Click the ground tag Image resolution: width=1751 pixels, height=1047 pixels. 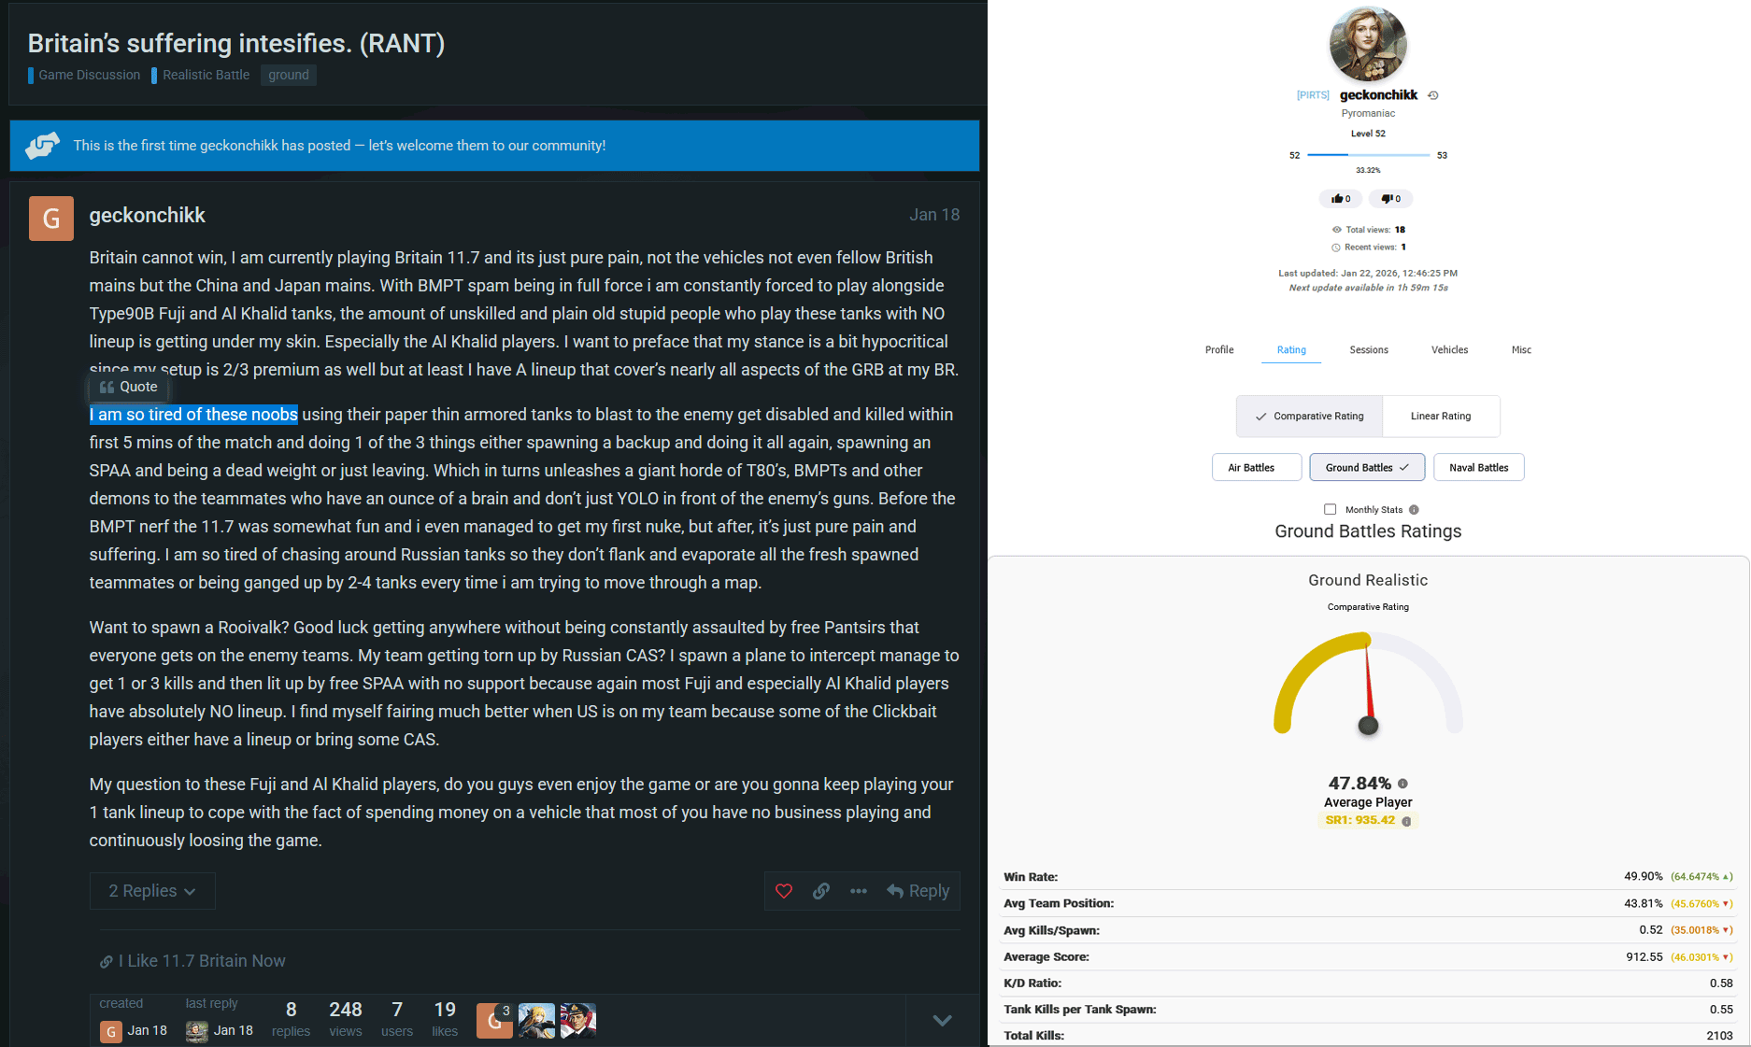pos(289,75)
